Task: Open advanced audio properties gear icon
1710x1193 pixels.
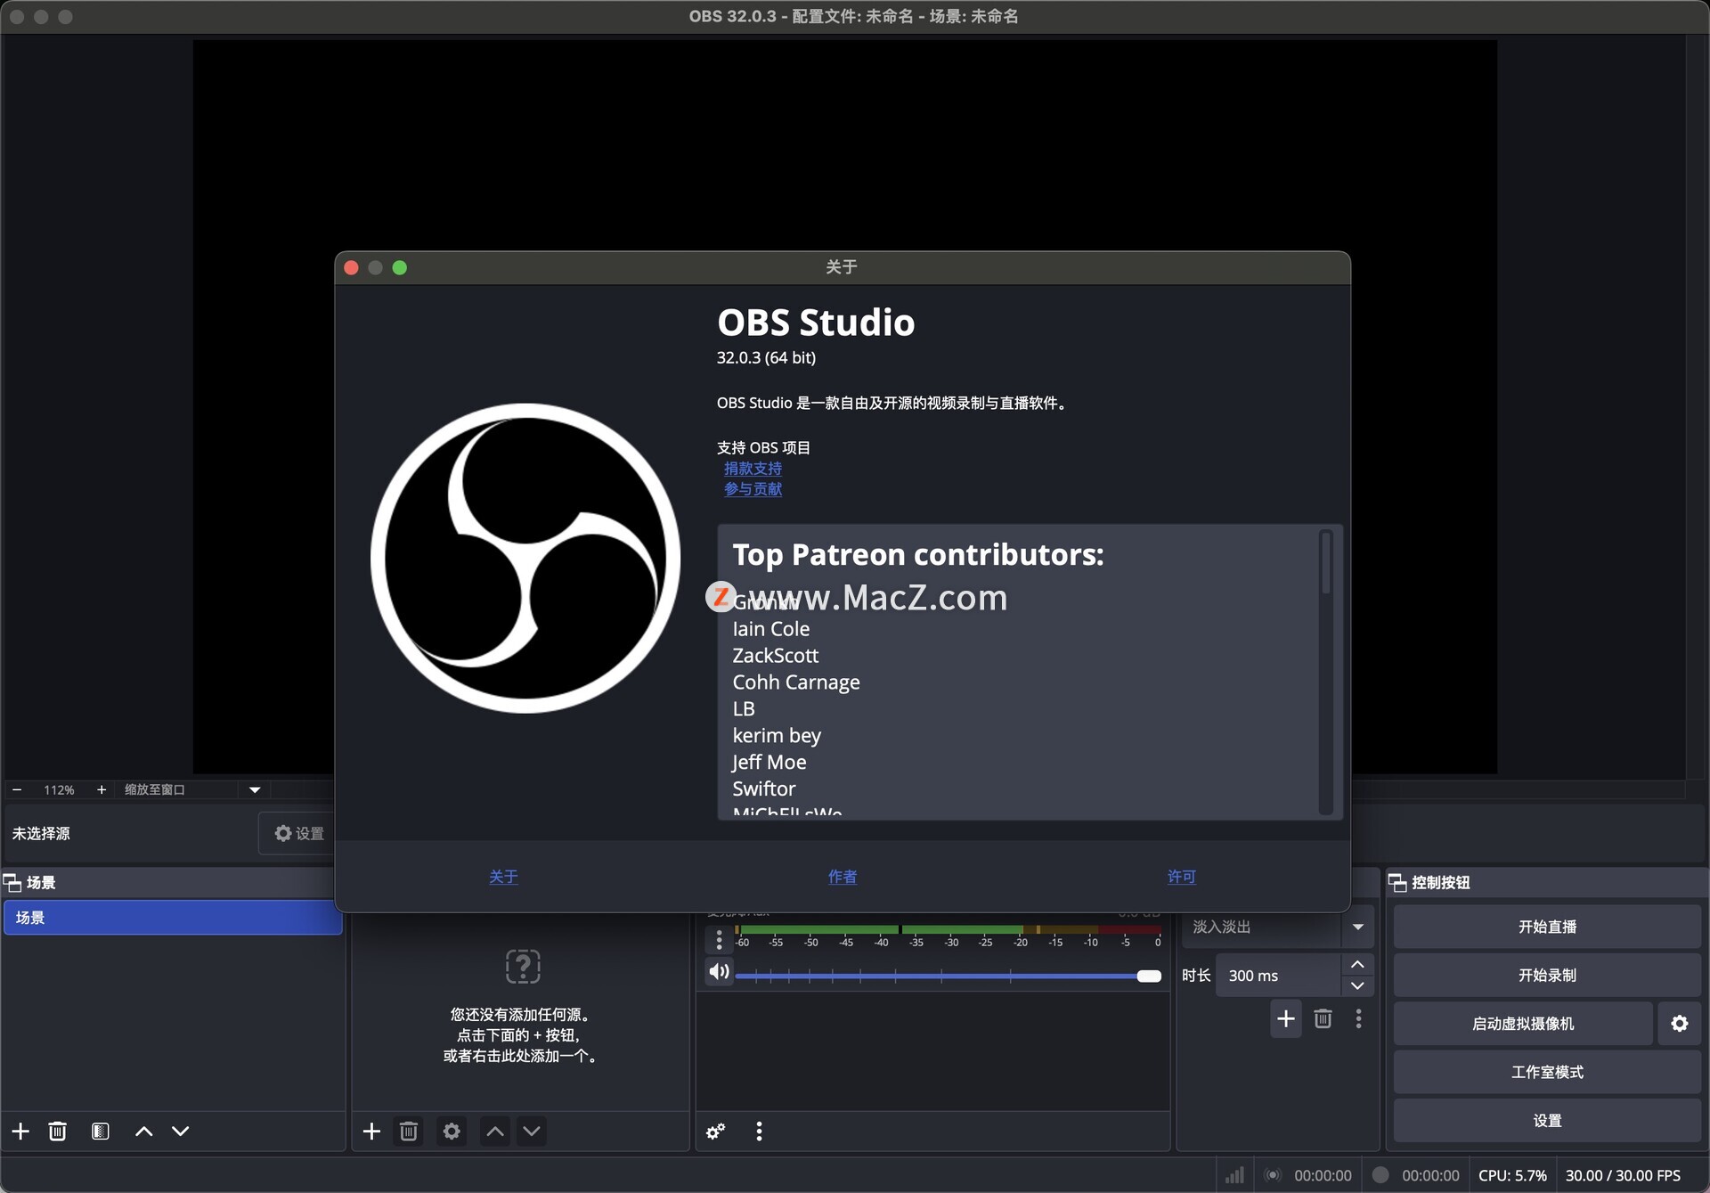Action: point(716,1132)
